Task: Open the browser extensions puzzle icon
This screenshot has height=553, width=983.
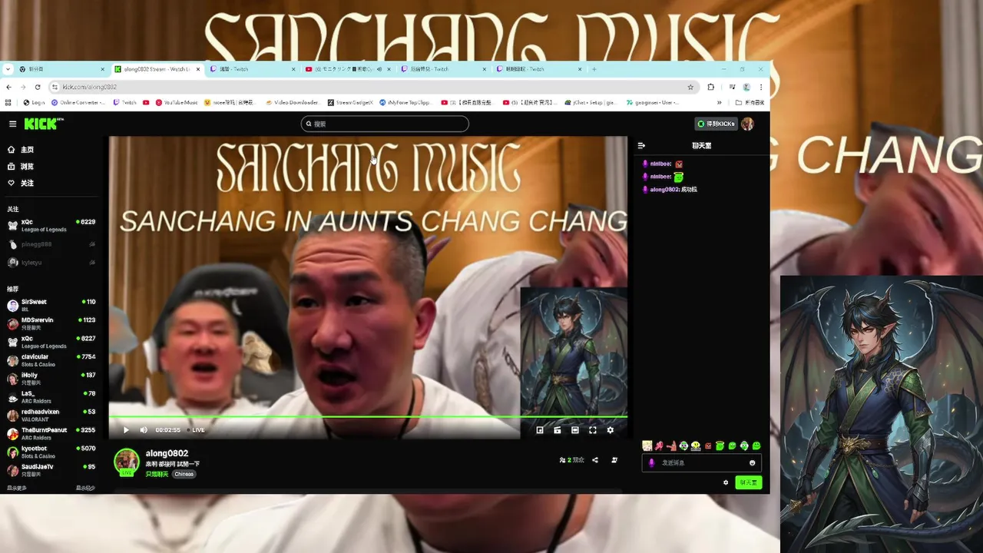Action: click(710, 87)
